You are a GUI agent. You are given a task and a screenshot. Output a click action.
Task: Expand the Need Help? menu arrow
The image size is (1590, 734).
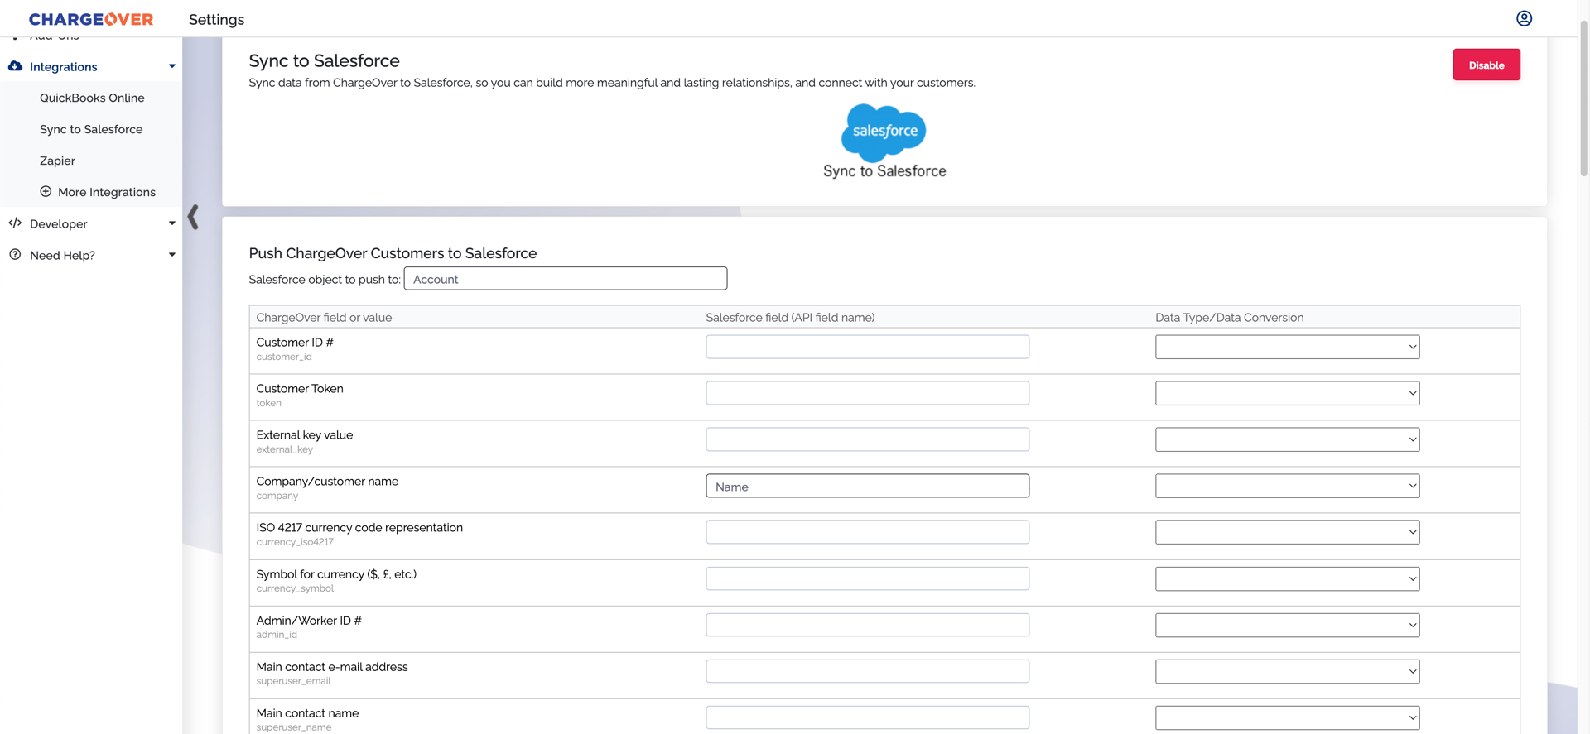[172, 255]
